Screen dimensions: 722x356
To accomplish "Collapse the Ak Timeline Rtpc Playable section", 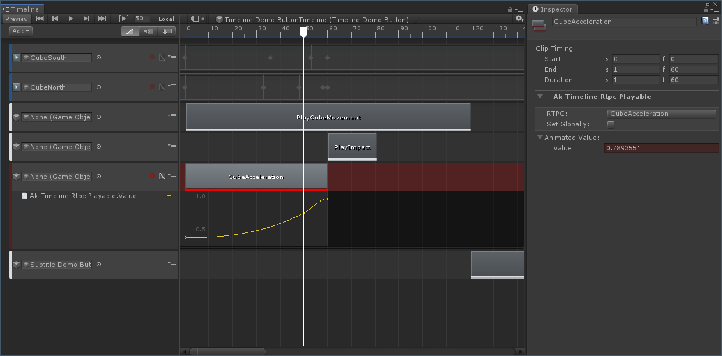I will [540, 97].
